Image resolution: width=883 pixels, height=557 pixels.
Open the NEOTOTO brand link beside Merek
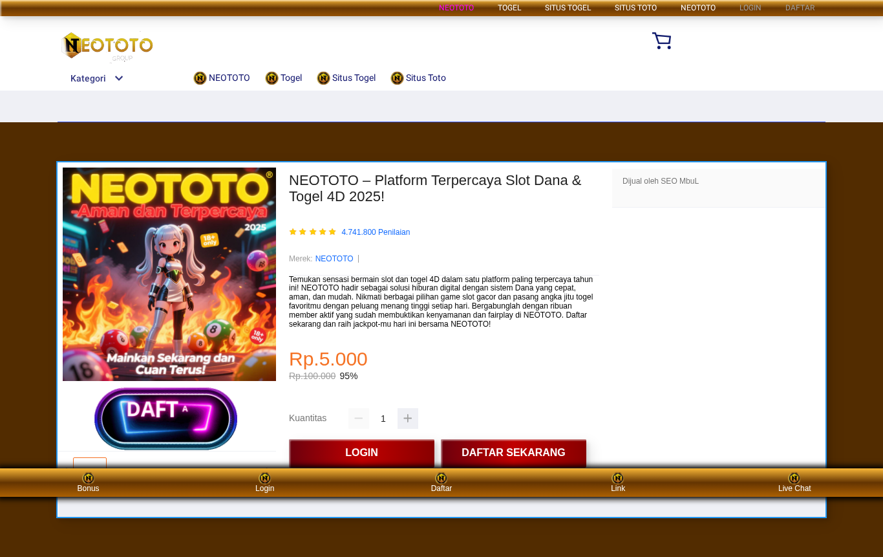[334, 259]
